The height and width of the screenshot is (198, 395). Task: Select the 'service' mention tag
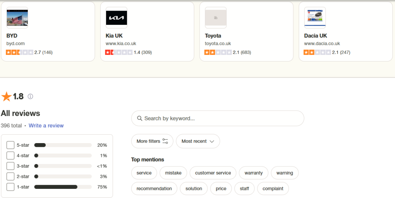(x=144, y=173)
